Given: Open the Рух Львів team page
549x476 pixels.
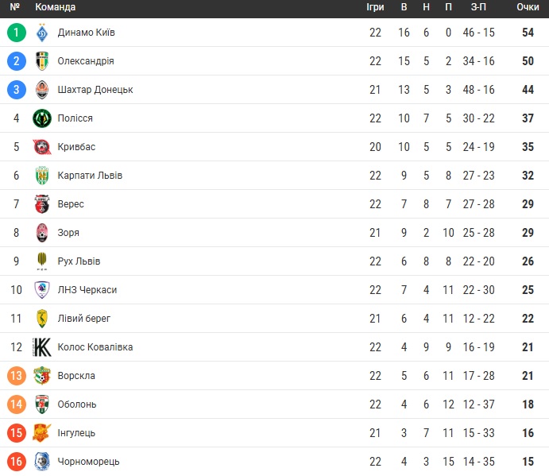Looking at the screenshot, I should [79, 261].
